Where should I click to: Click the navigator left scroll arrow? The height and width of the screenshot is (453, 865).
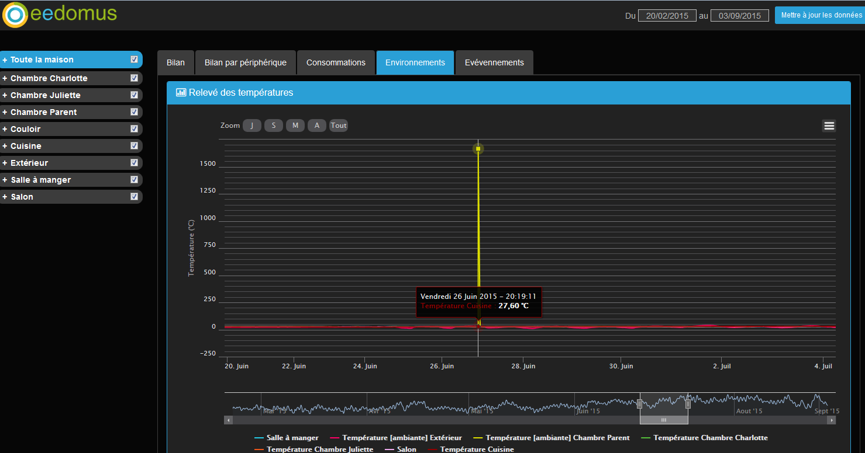tap(228, 420)
